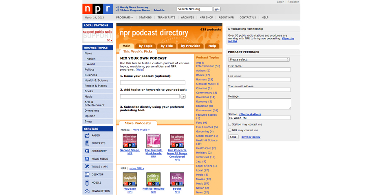Click the plus button to add topic

[183, 97]
